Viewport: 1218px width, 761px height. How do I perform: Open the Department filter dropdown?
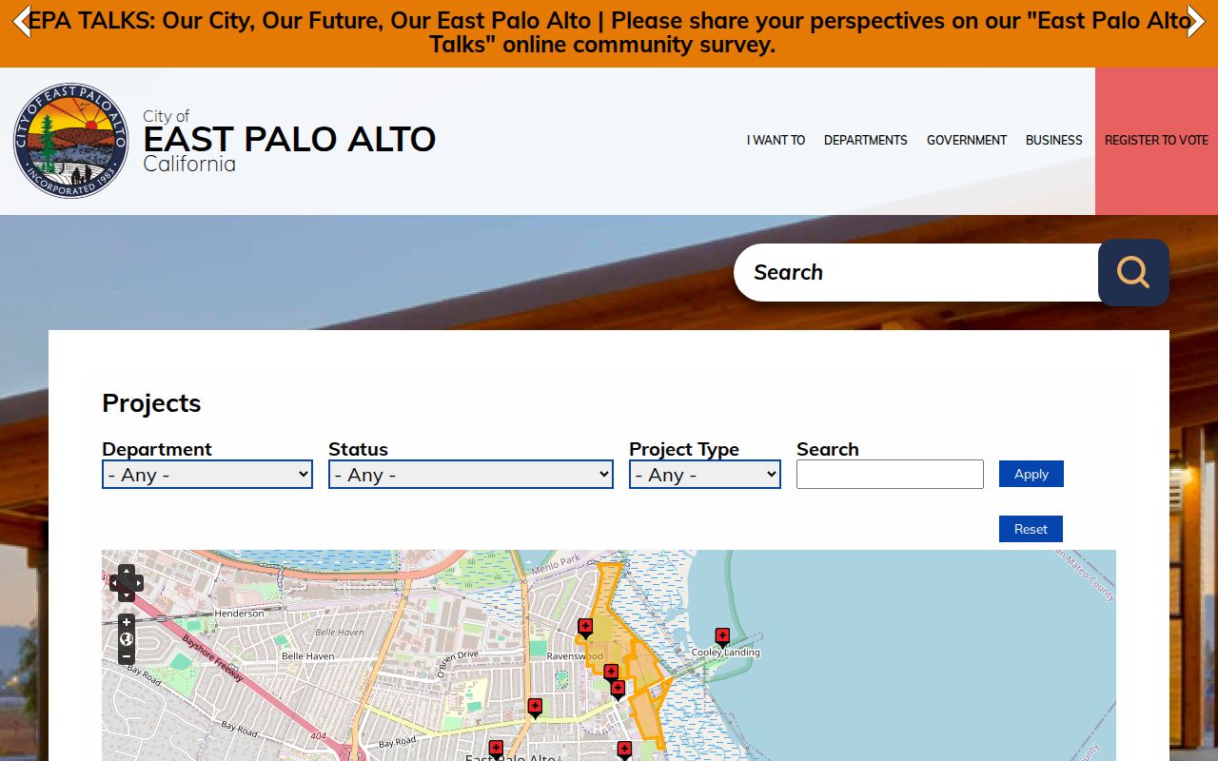(x=207, y=474)
